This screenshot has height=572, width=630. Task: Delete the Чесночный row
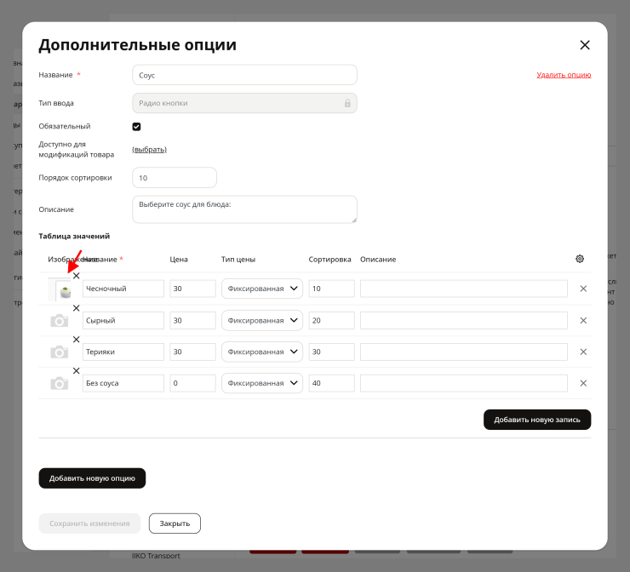pos(583,289)
